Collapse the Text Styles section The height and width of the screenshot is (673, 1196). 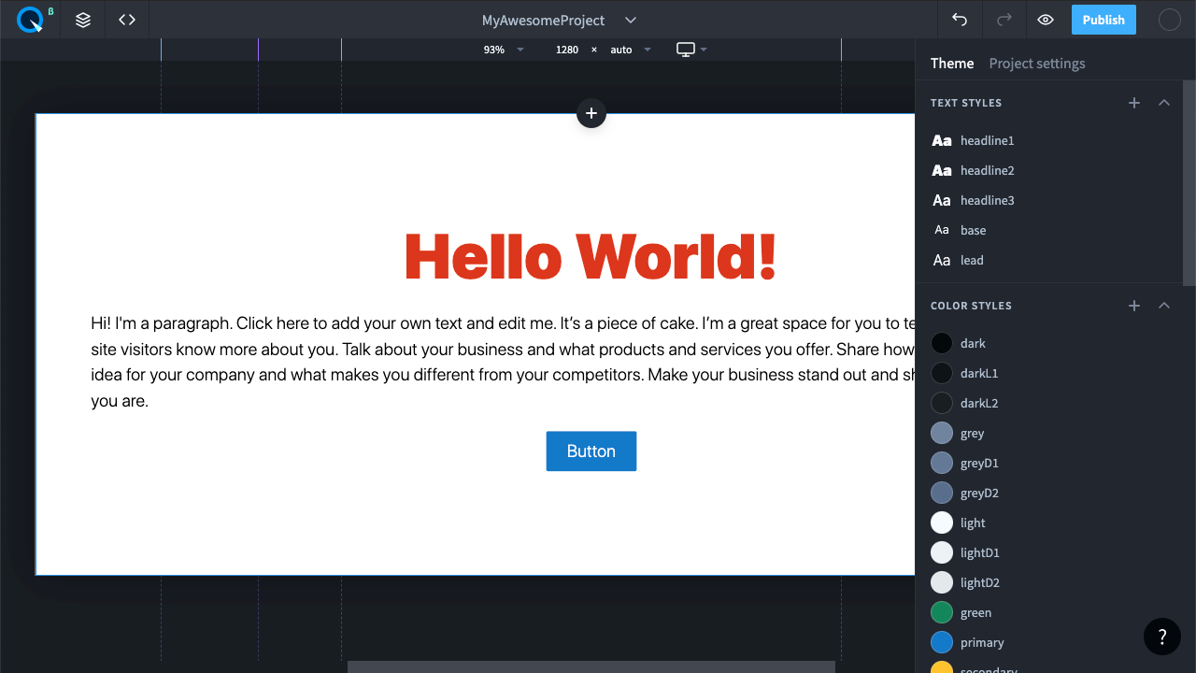[1164, 103]
